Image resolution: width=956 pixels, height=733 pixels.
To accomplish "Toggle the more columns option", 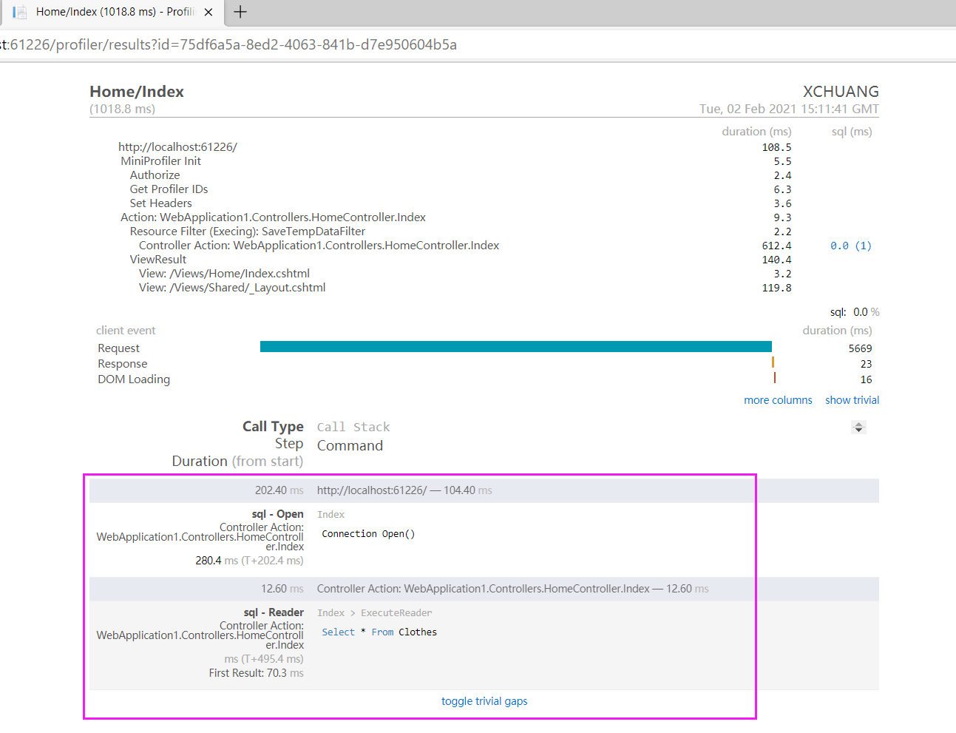I will click(778, 399).
